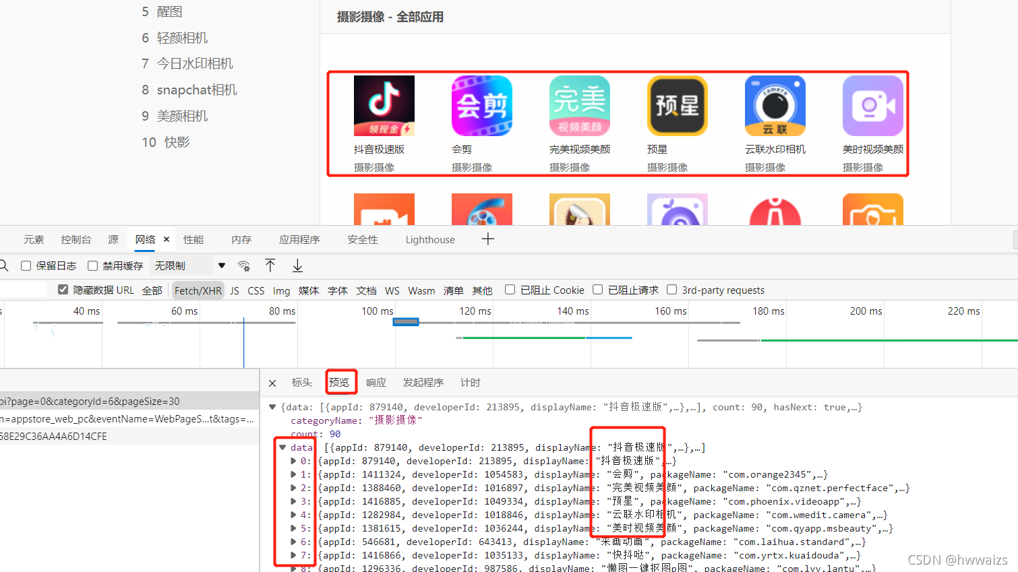
Task: Check the 已阻止请求 checkbox
Action: point(597,290)
